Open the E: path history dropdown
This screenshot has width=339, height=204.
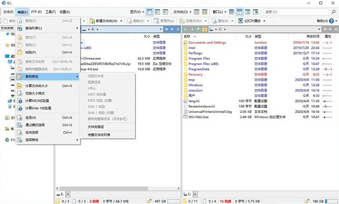pos(161,29)
